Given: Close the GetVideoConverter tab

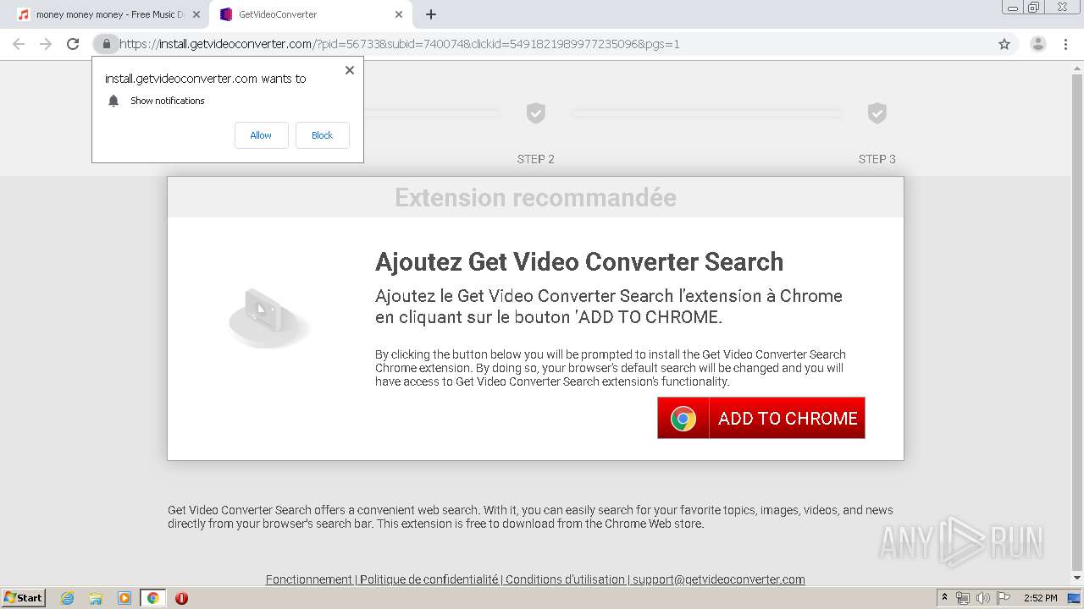Looking at the screenshot, I should [x=399, y=14].
